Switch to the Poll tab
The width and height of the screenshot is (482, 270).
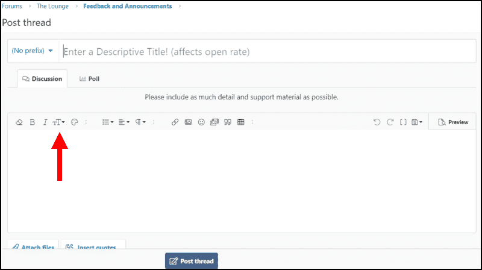pos(89,79)
